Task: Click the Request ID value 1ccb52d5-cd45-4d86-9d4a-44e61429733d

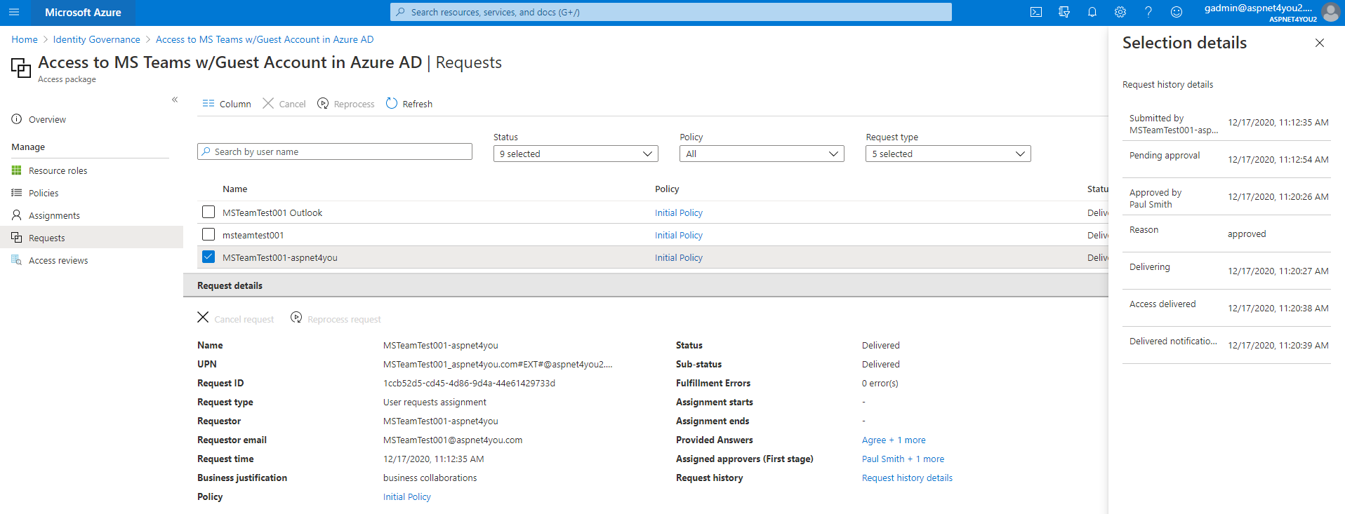Action: 469,383
